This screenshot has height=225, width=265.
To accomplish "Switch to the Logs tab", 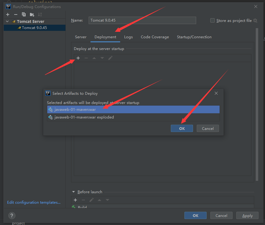I will (128, 37).
